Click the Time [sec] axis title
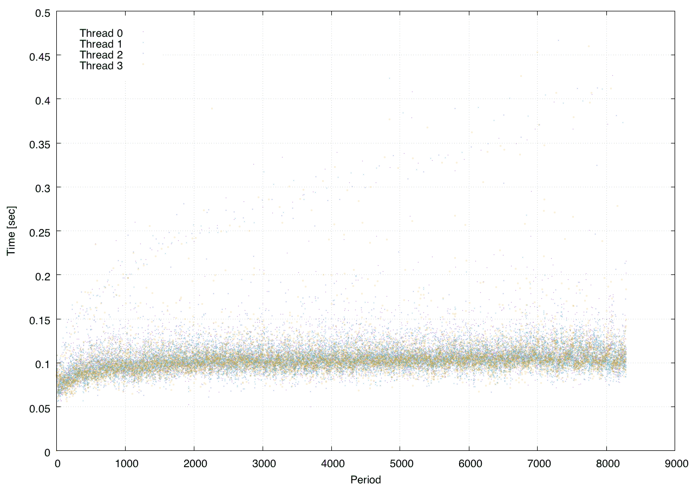Image resolution: width=693 pixels, height=485 pixels. pyautogui.click(x=11, y=231)
